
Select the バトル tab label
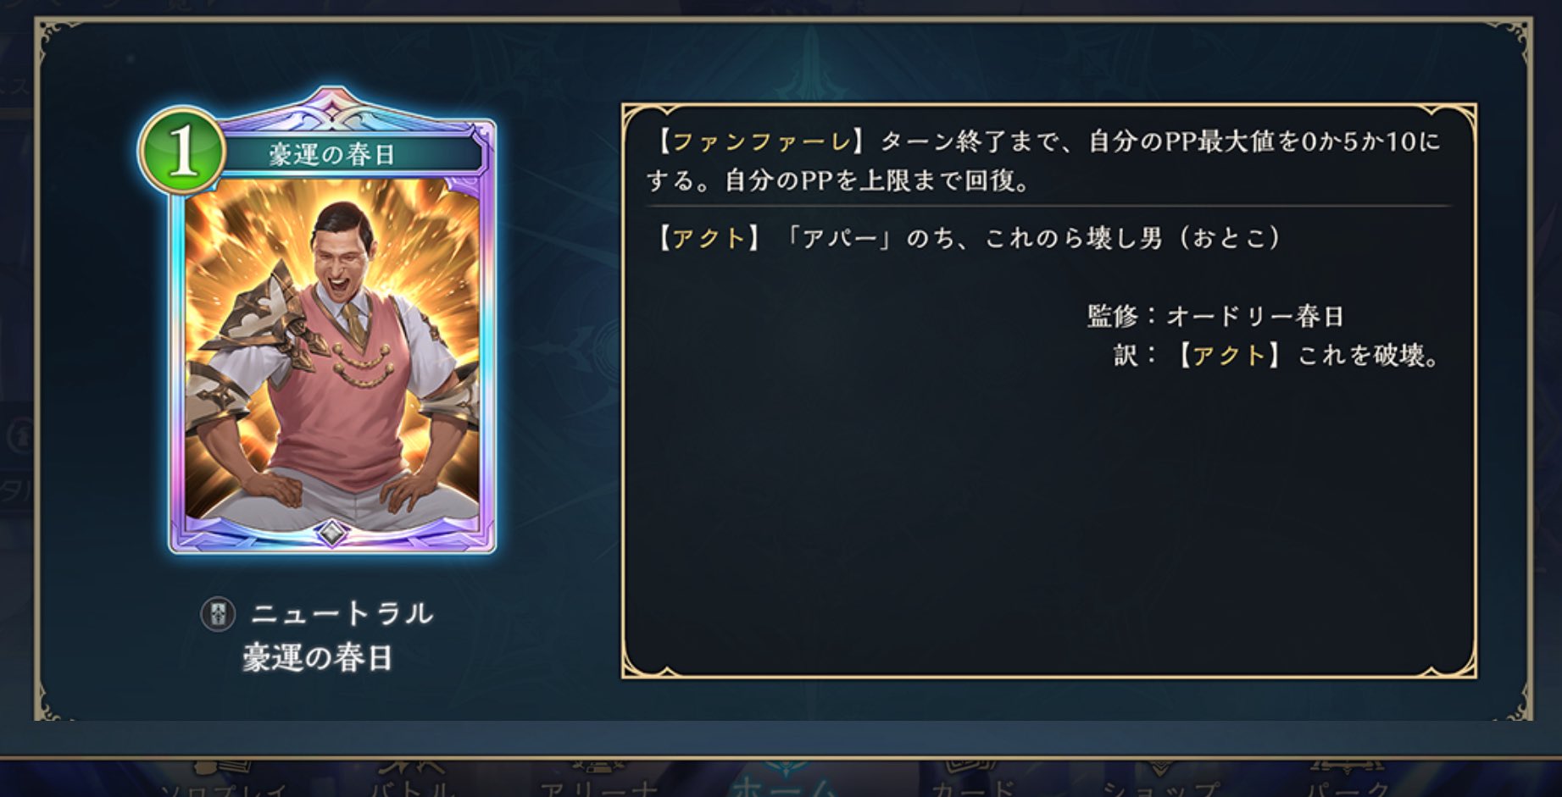coord(414,789)
